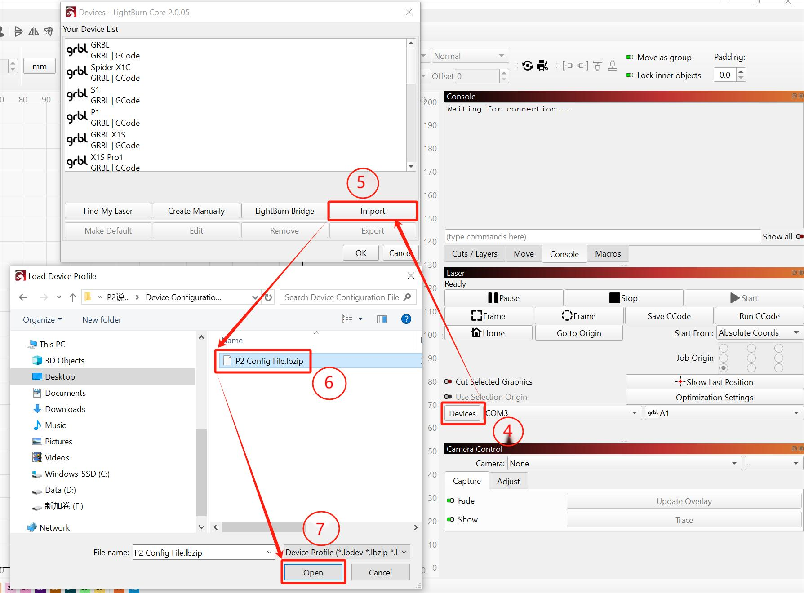The image size is (804, 593).
Task: Open the Device Profile file type dropdown
Action: [x=347, y=552]
